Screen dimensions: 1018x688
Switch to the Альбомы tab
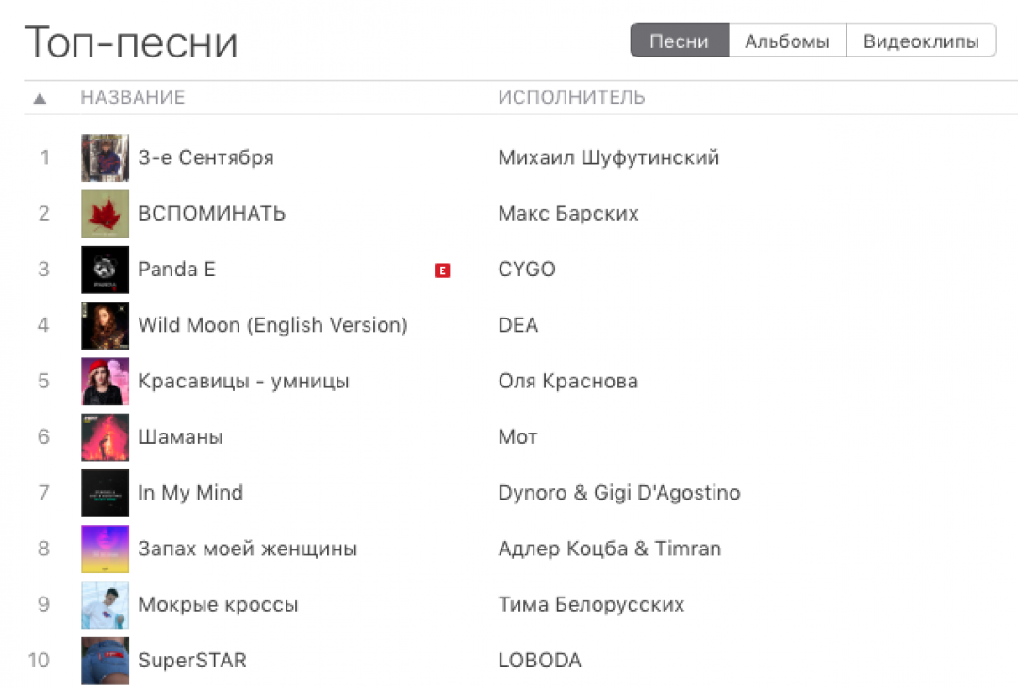click(x=787, y=41)
